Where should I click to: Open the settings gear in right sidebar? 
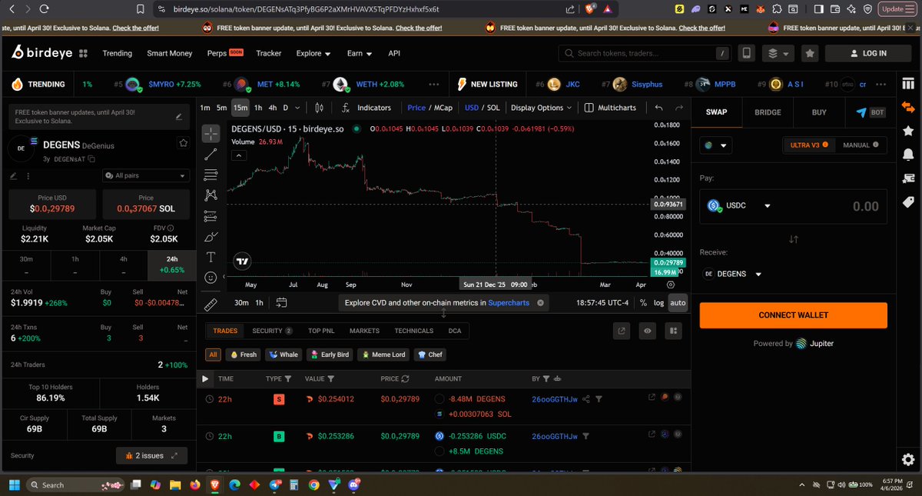tap(908, 458)
